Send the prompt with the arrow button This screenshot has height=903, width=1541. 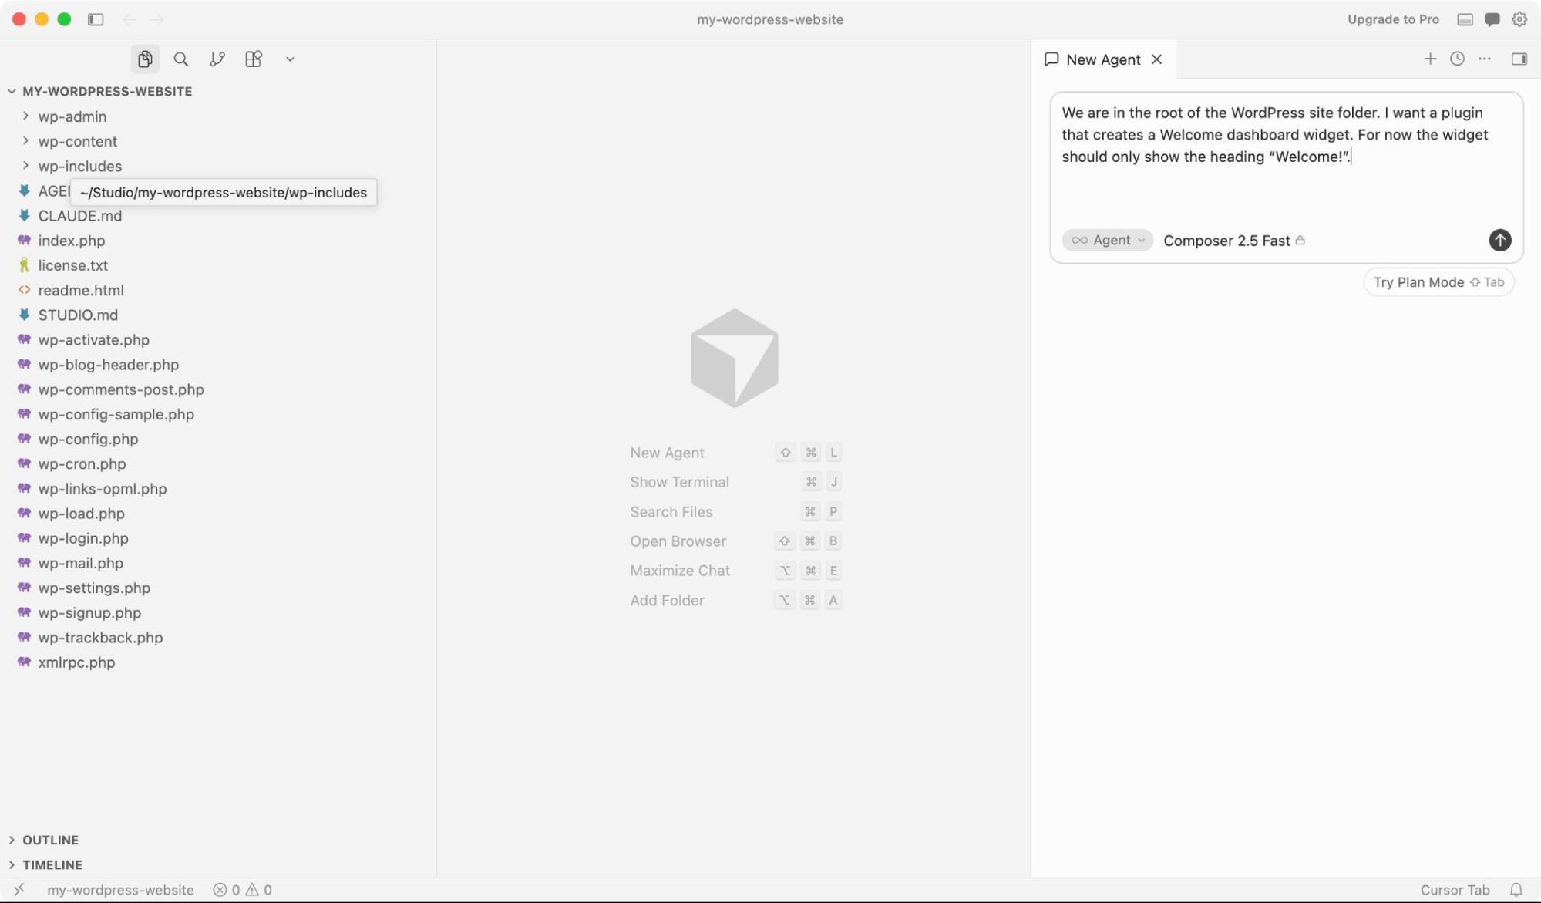click(1499, 240)
